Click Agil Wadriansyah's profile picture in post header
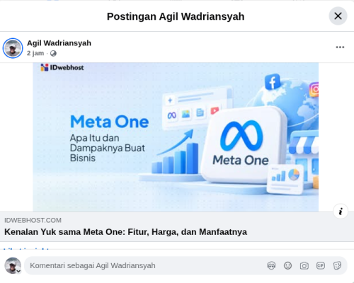354x283 pixels. click(13, 48)
